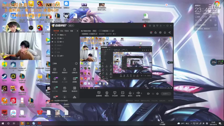
Task: Select the 图片 2 source row
Action: point(65,42)
